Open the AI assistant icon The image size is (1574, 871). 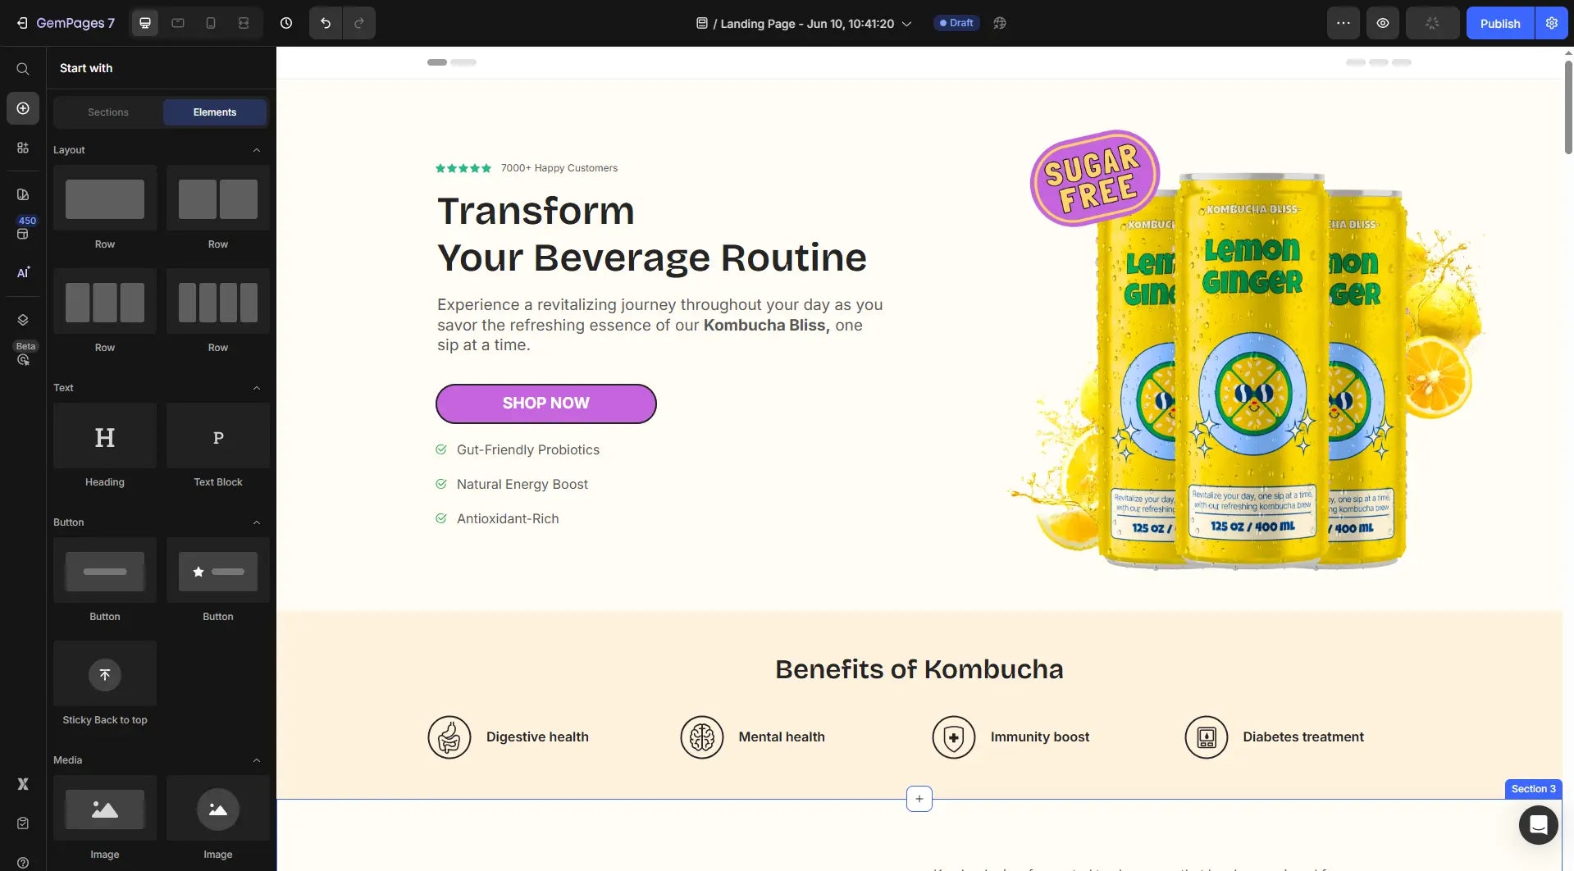tap(23, 272)
